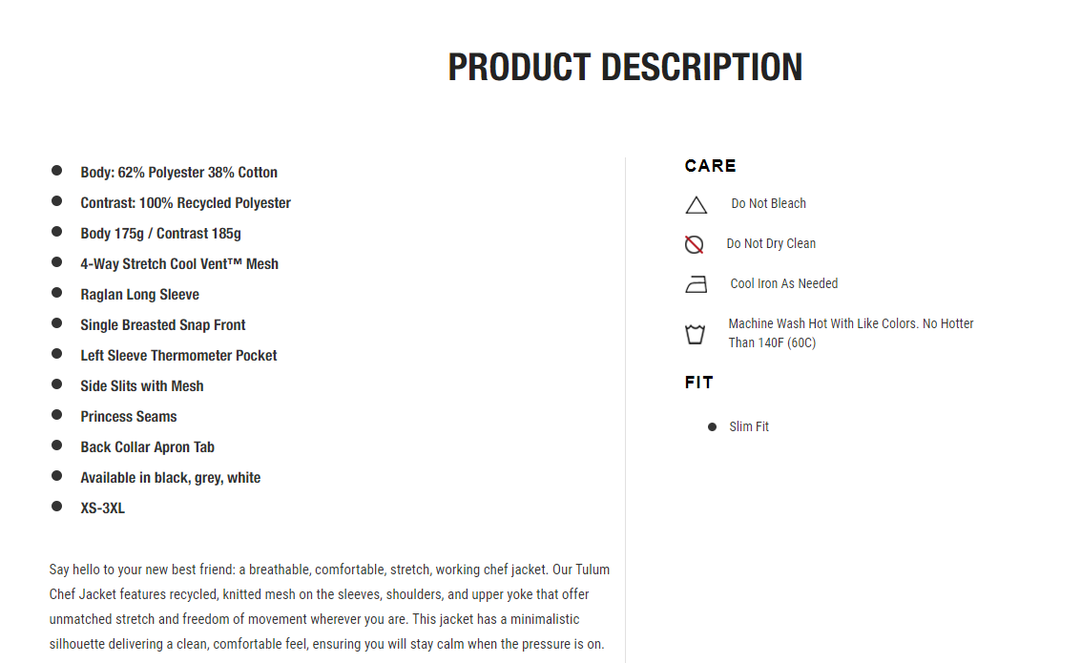Viewport: 1081px width, 663px height.
Task: Click the CARE section heading
Action: [710, 165]
